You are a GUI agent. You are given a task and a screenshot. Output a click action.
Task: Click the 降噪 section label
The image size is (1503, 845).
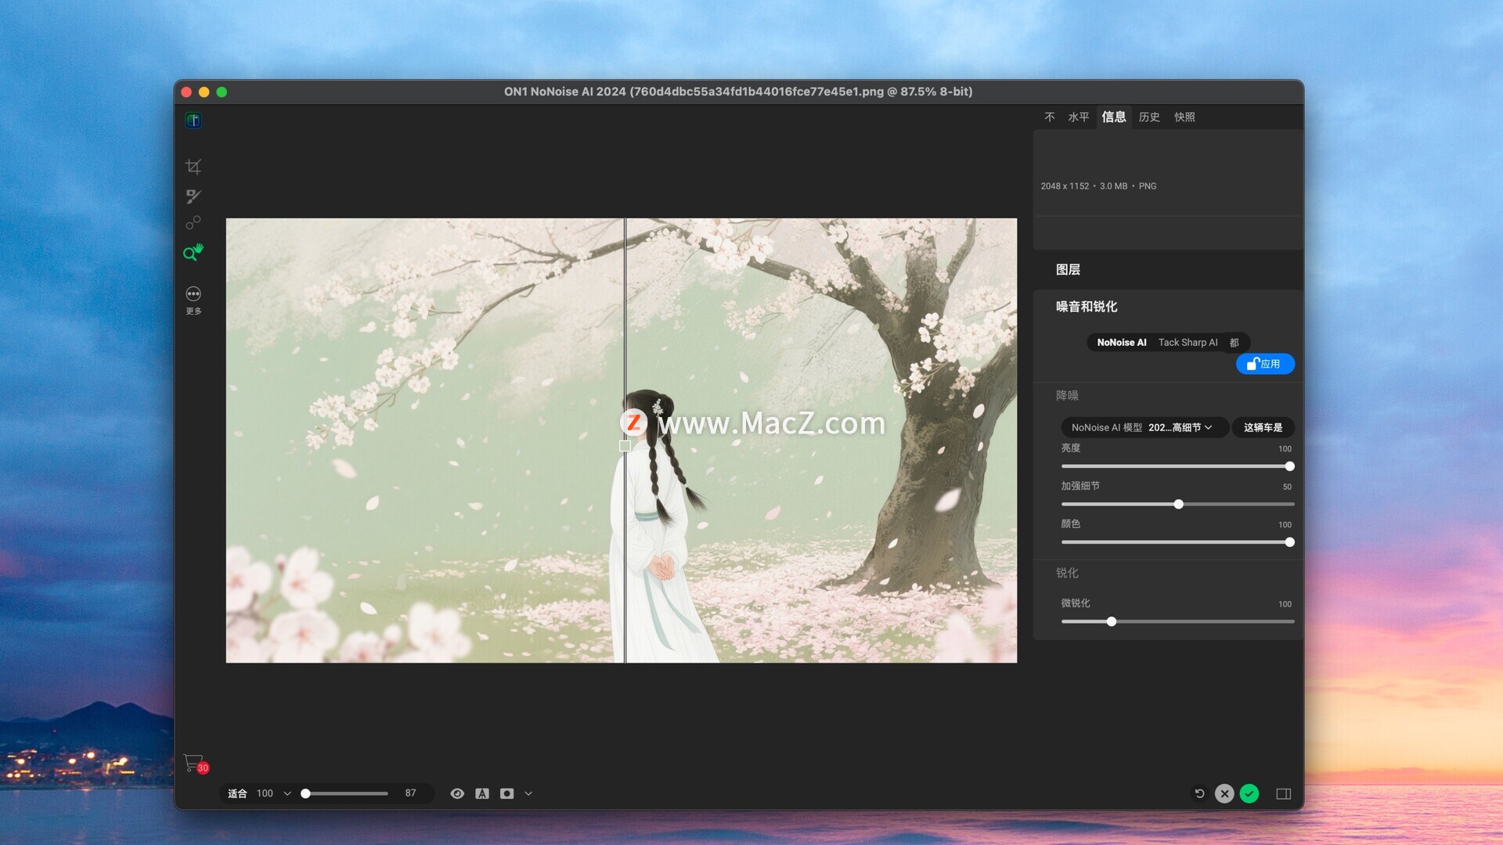coord(1067,396)
